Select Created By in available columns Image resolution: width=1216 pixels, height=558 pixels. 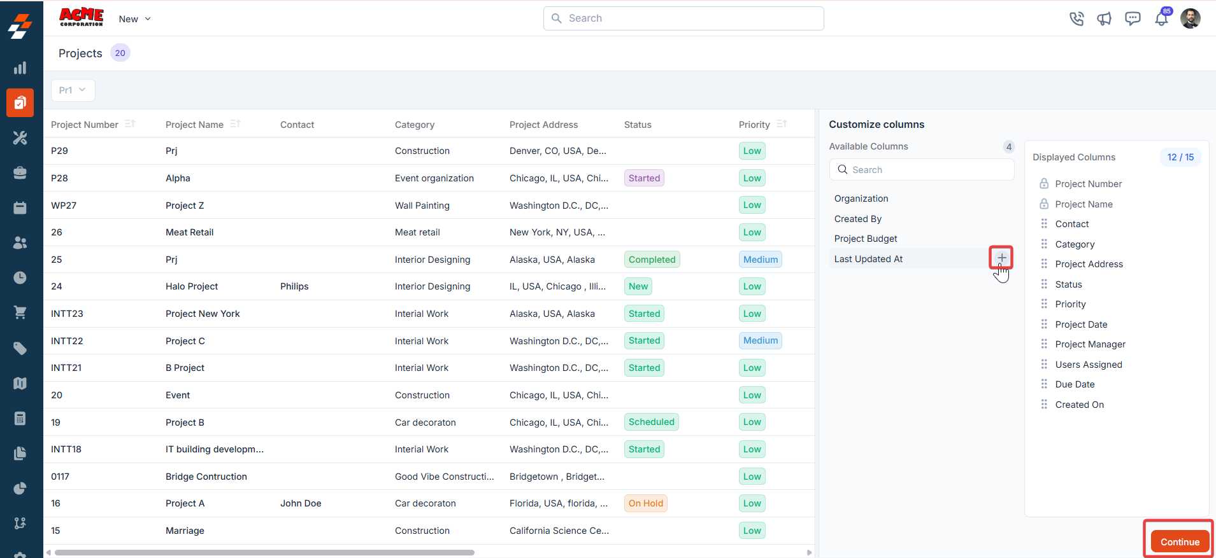pyautogui.click(x=858, y=219)
